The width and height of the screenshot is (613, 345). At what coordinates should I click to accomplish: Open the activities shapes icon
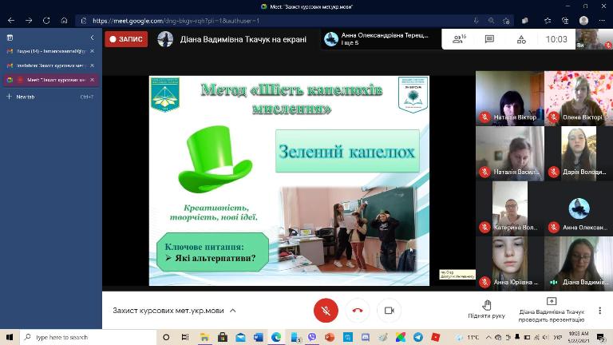tap(521, 39)
